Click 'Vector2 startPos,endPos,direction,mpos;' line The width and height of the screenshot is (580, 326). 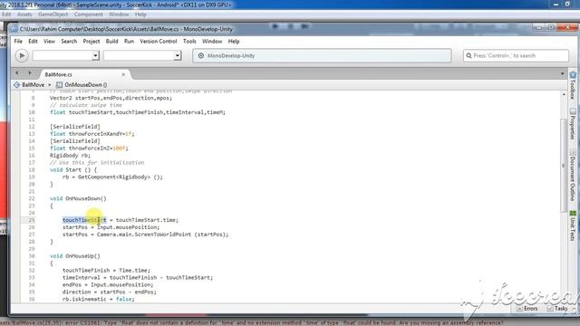coord(111,98)
